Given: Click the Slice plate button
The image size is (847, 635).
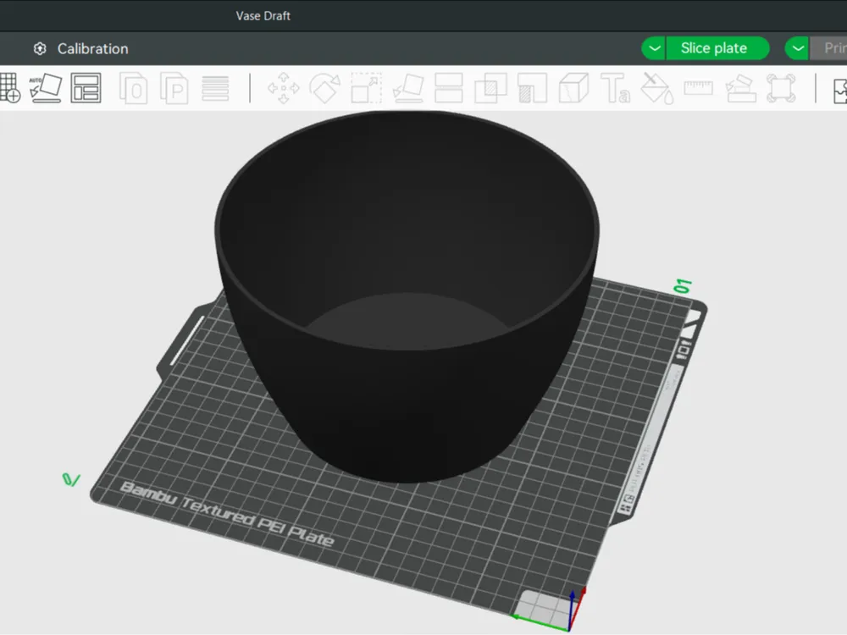Looking at the screenshot, I should 717,48.
